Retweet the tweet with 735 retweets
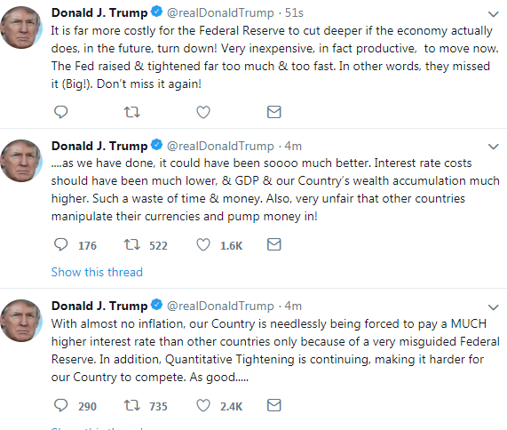The width and height of the screenshot is (507, 430). [132, 405]
